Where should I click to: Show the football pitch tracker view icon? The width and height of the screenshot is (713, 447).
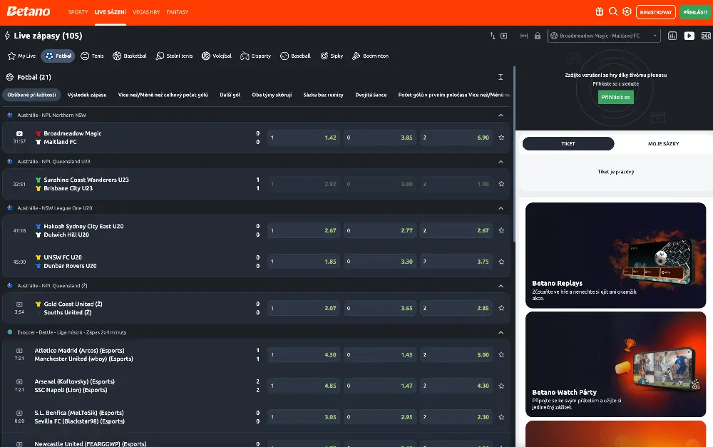click(x=705, y=36)
